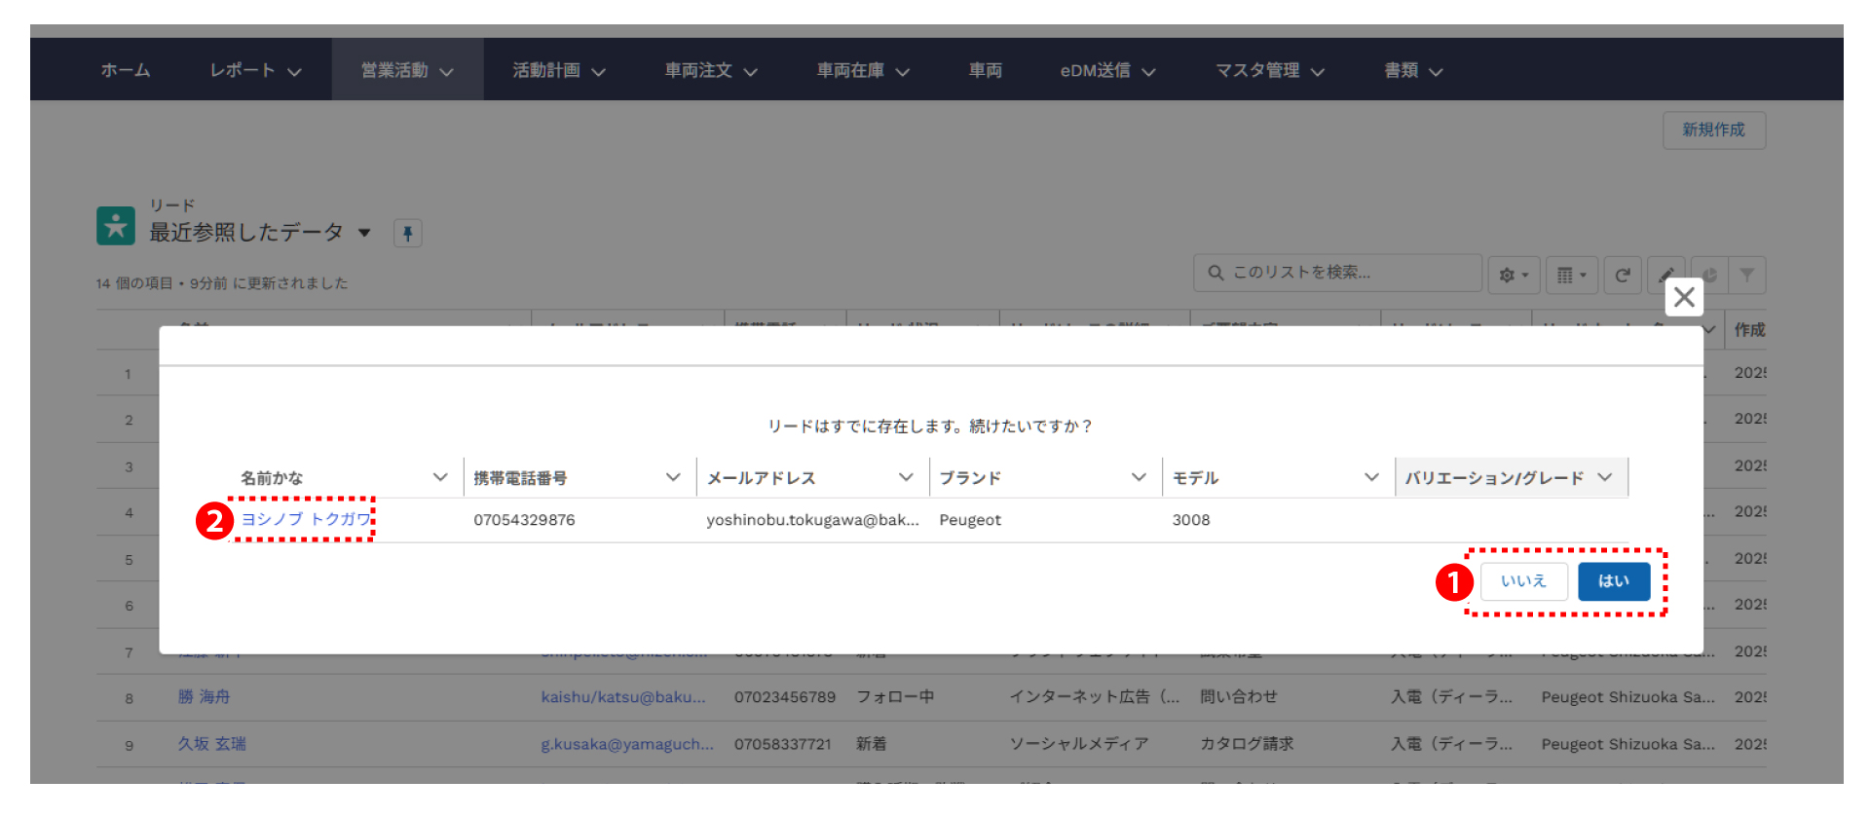This screenshot has height=817, width=1870.
Task: Click the filter funnel icon
Action: click(1747, 276)
